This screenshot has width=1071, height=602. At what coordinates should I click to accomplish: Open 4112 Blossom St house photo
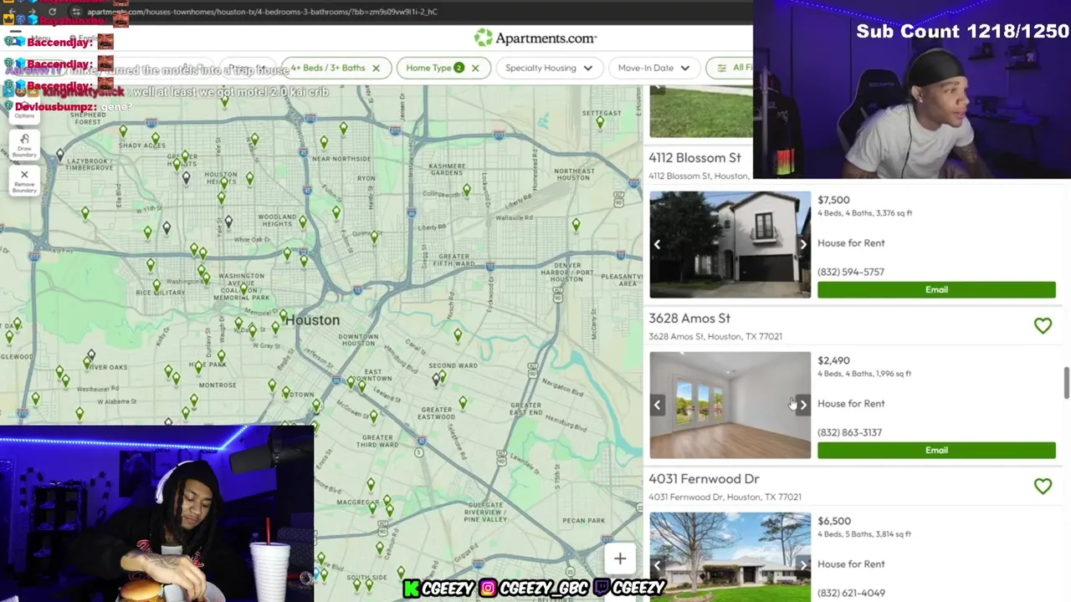730,244
